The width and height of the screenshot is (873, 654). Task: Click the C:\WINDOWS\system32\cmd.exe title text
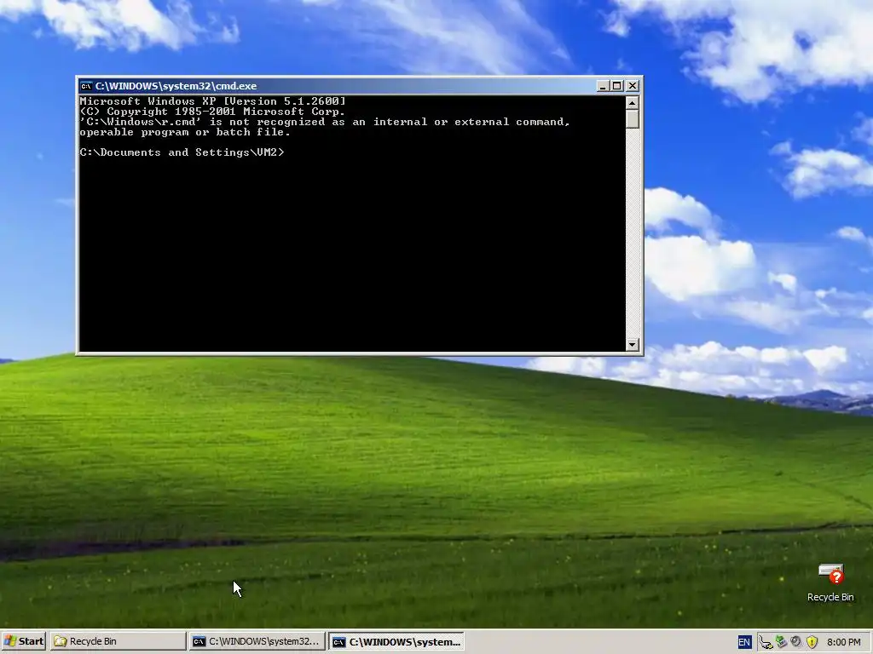click(x=176, y=86)
